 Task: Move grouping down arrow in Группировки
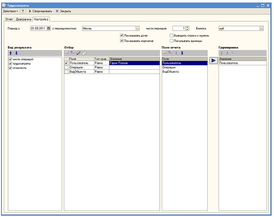point(227,53)
